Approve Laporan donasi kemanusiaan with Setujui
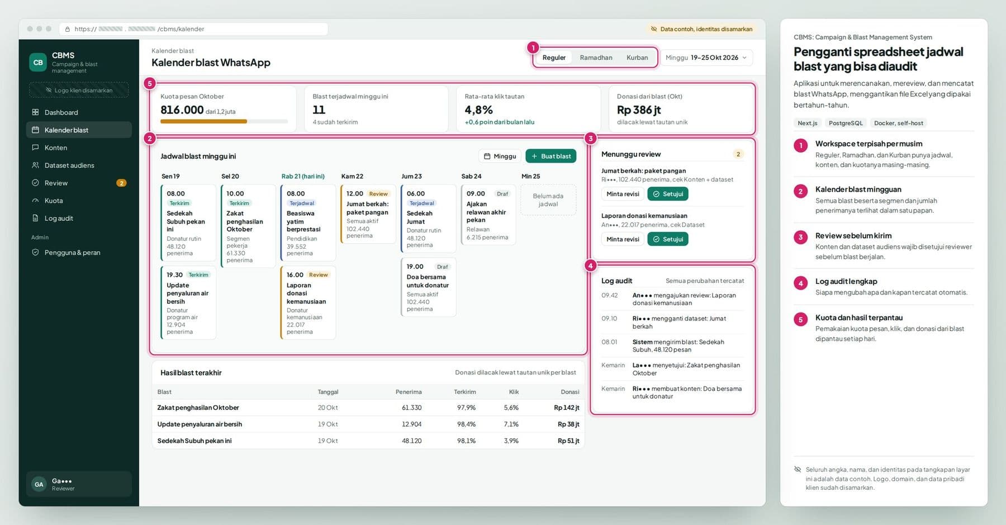Viewport: 1006px width, 525px height. [668, 239]
